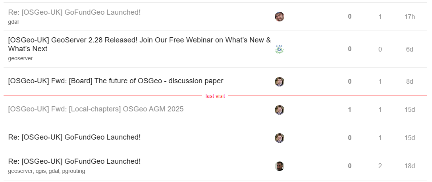Open the OSGeo AGM 2025 topic
432x182 pixels.
[96, 109]
